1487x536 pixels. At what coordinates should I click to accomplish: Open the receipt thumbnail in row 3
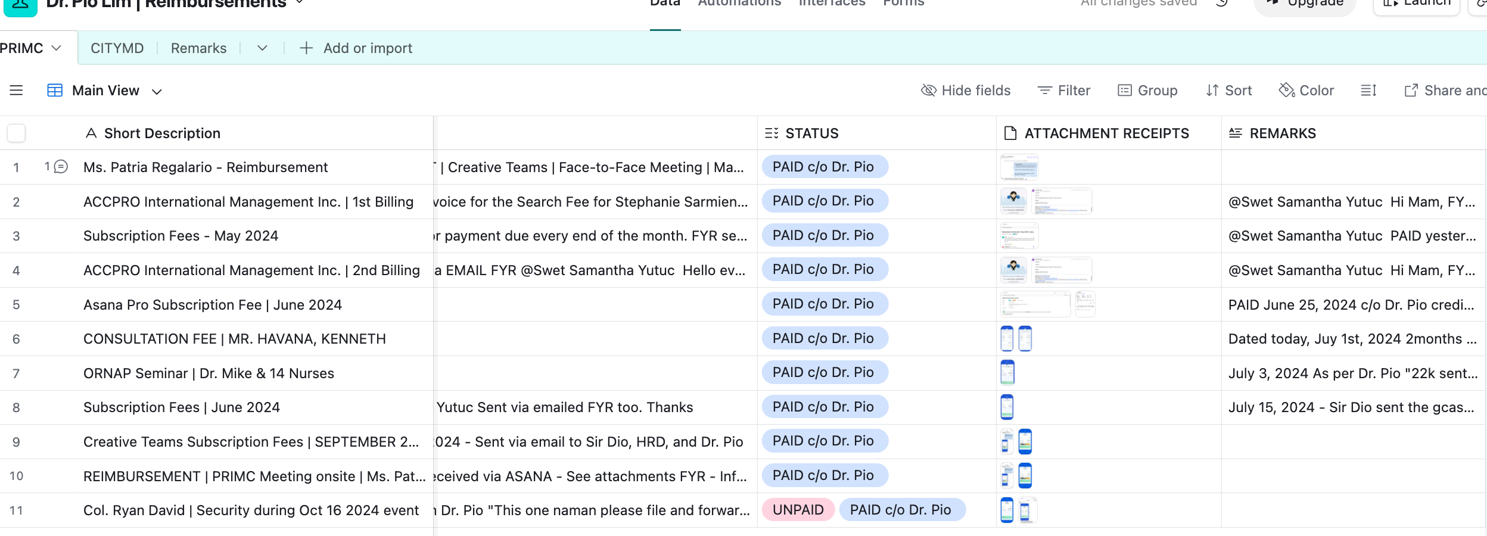point(1019,236)
